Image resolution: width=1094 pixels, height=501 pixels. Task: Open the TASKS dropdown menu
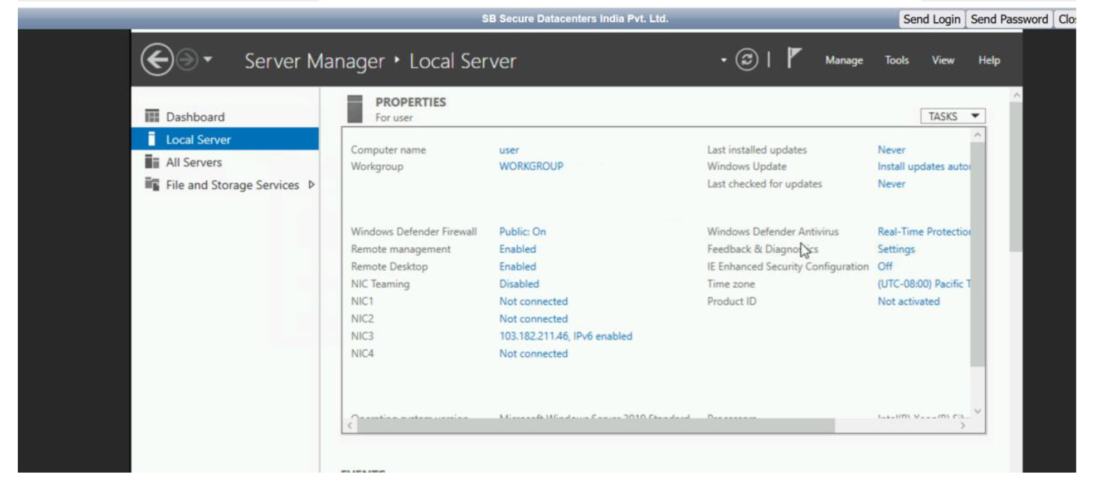point(952,116)
